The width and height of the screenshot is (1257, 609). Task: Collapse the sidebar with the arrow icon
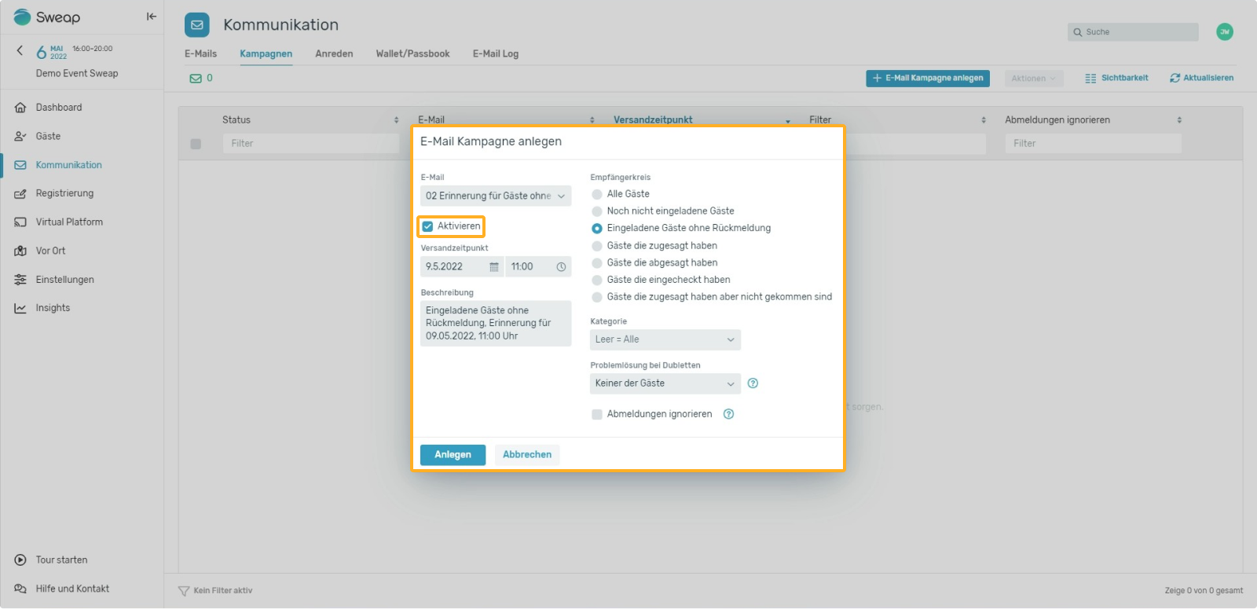pos(152,17)
